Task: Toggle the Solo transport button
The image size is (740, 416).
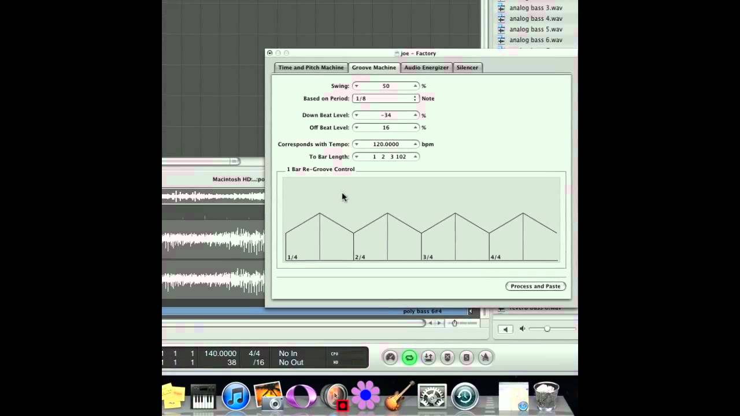Action: point(467,358)
